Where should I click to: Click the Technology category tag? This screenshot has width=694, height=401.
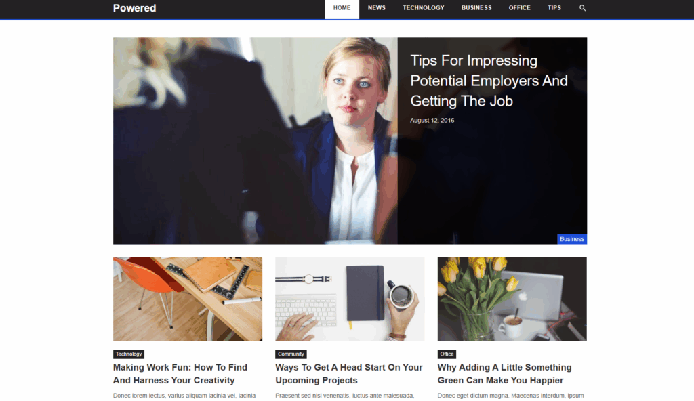pos(129,354)
